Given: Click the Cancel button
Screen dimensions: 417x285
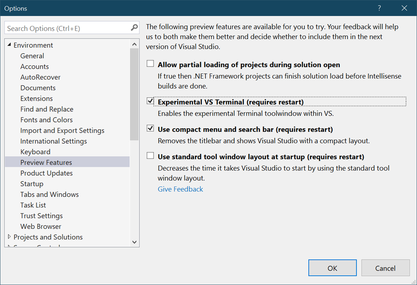Looking at the screenshot, I should pos(385,268).
